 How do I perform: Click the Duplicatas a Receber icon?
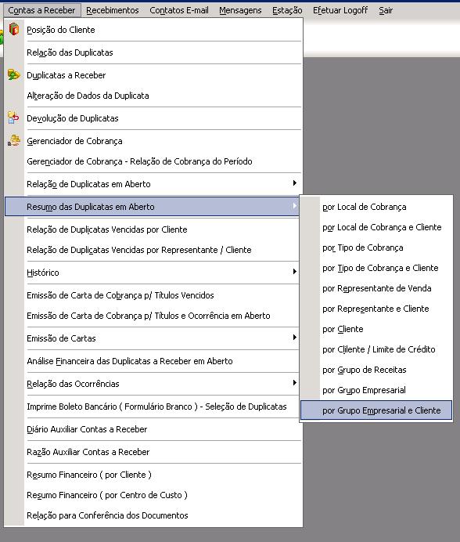coord(14,74)
